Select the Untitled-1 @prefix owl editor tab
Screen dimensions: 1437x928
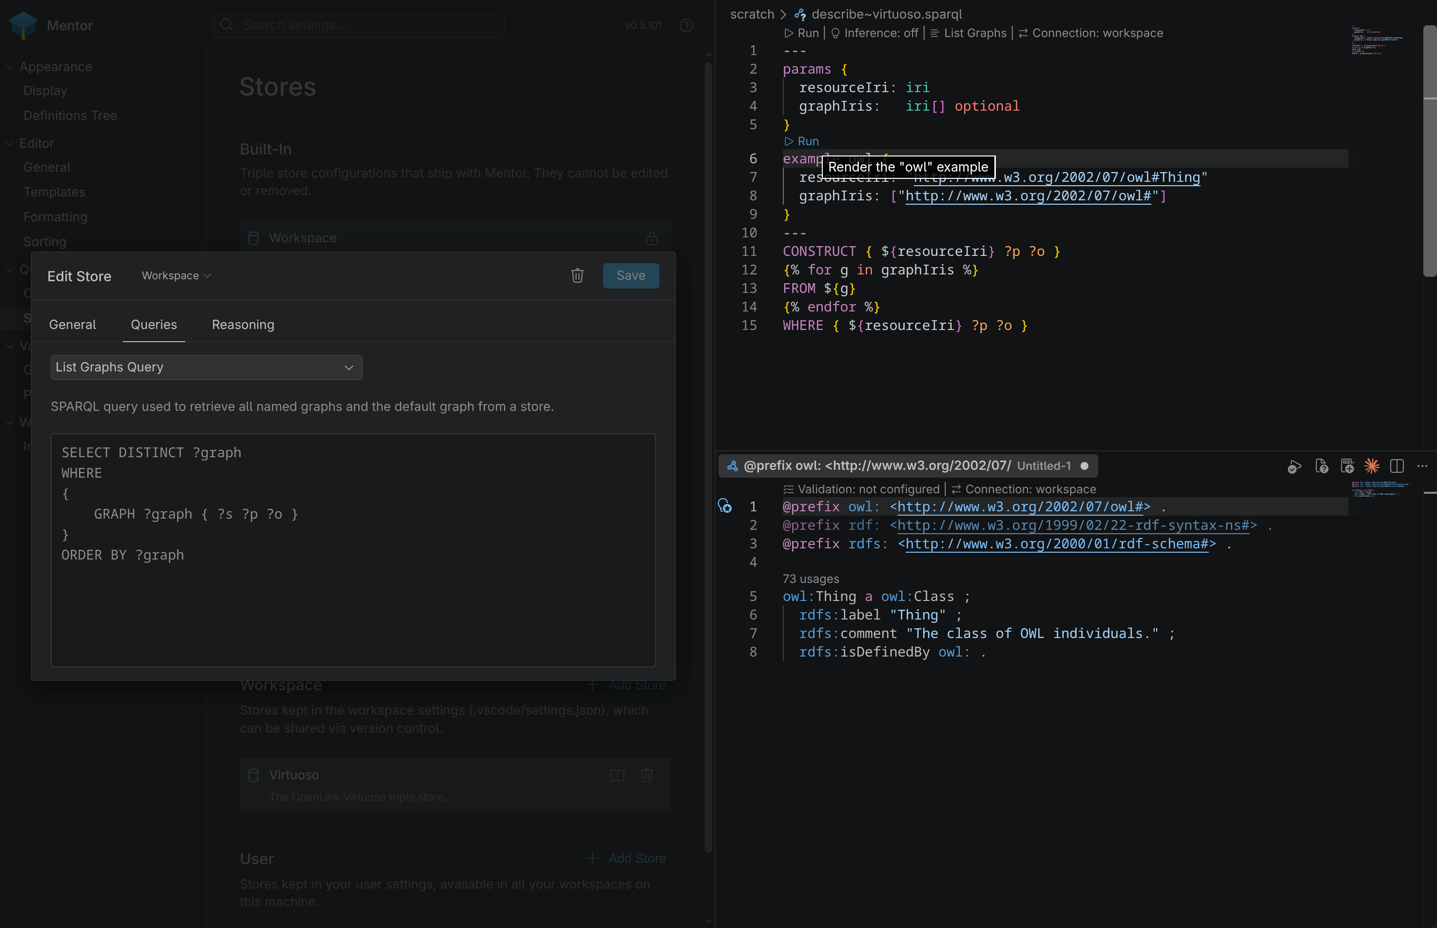[908, 466]
